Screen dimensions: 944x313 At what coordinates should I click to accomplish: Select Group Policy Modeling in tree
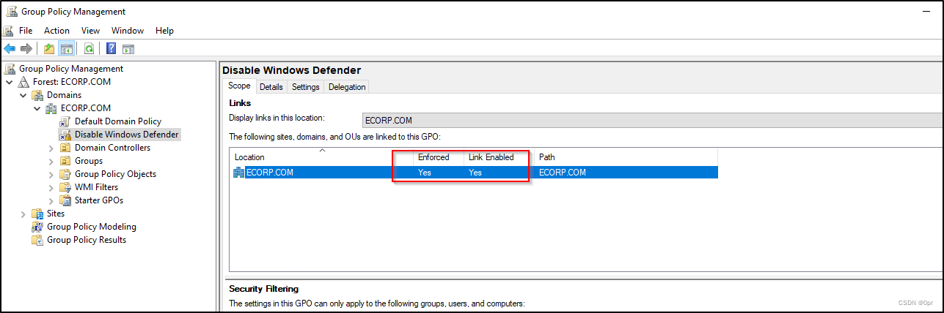(92, 227)
